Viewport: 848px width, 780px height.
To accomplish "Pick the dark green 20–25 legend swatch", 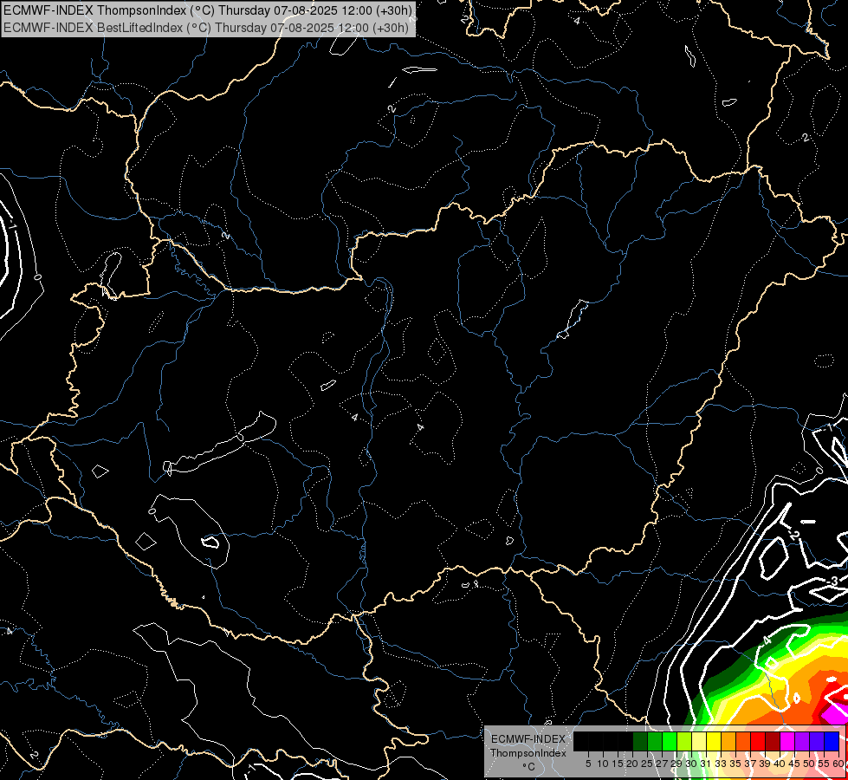I will point(640,742).
